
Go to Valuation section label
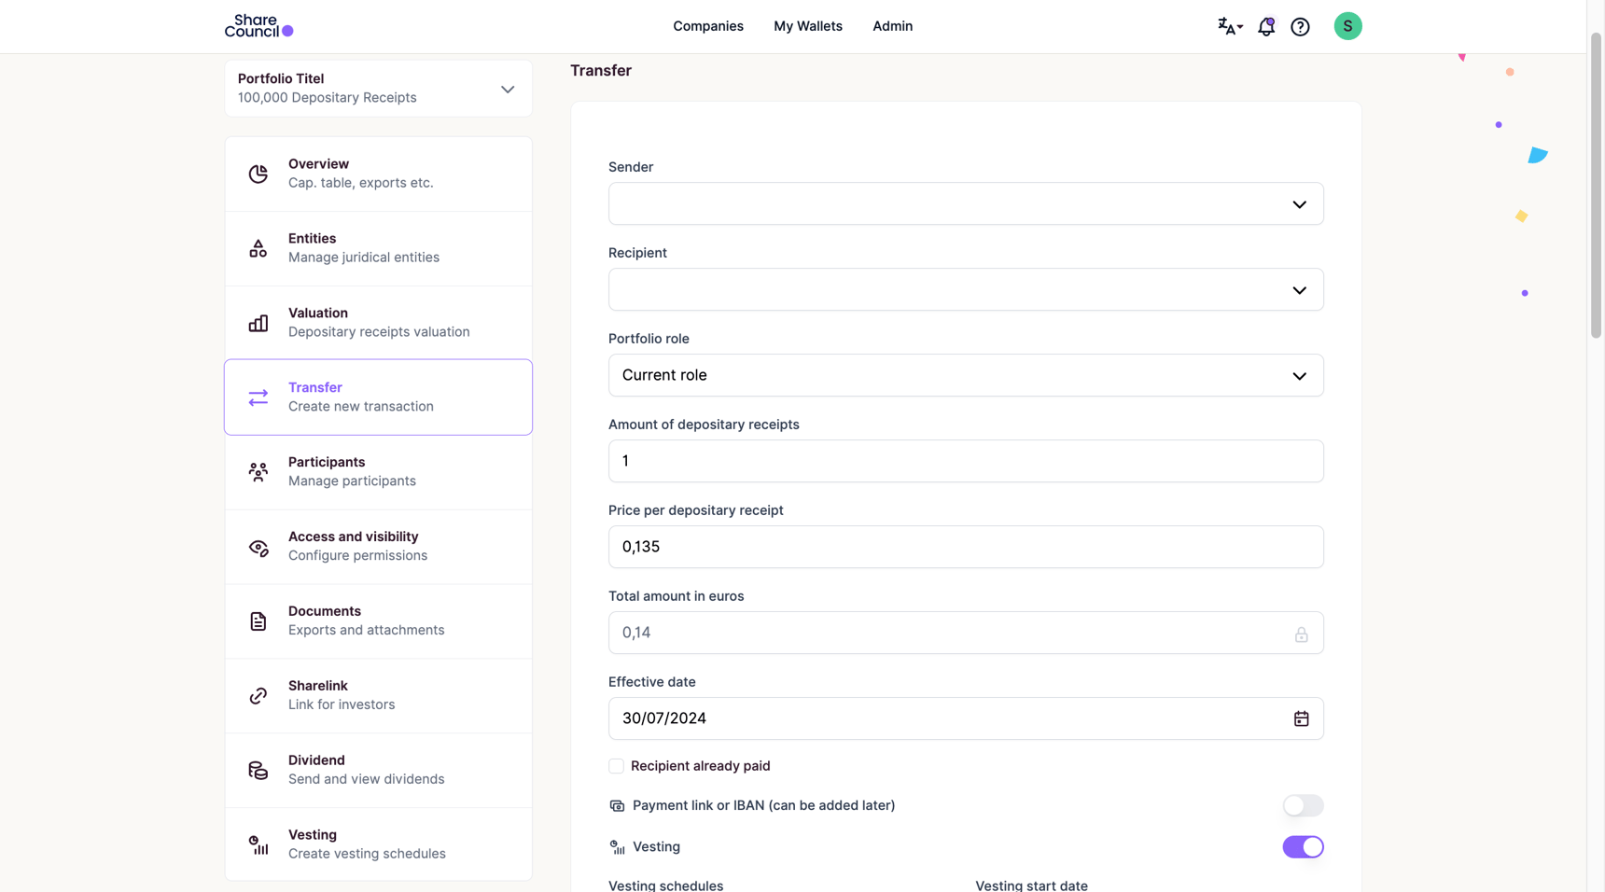click(x=318, y=314)
